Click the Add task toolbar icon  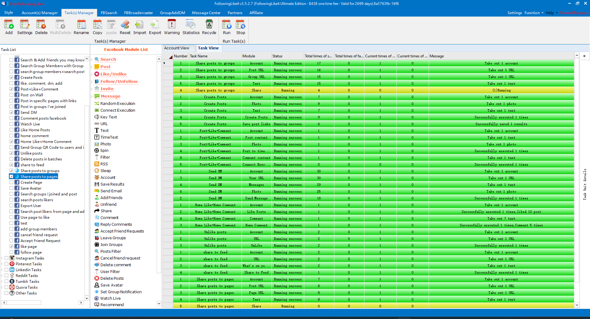coord(9,27)
